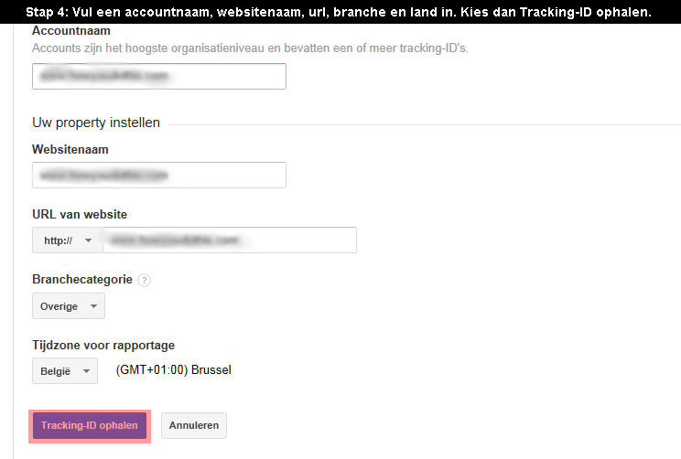The height and width of the screenshot is (459, 681).
Task: Click the small arrow beside België
Action: tap(86, 371)
